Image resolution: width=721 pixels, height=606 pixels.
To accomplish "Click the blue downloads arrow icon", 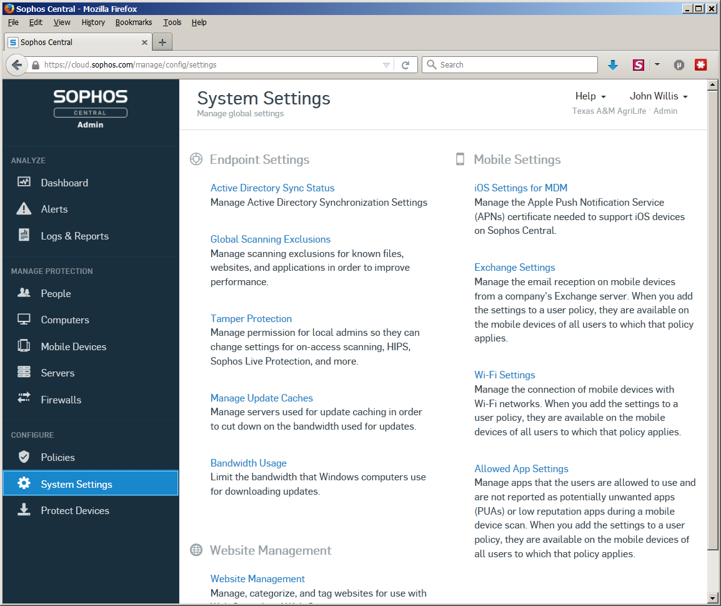I will [612, 65].
